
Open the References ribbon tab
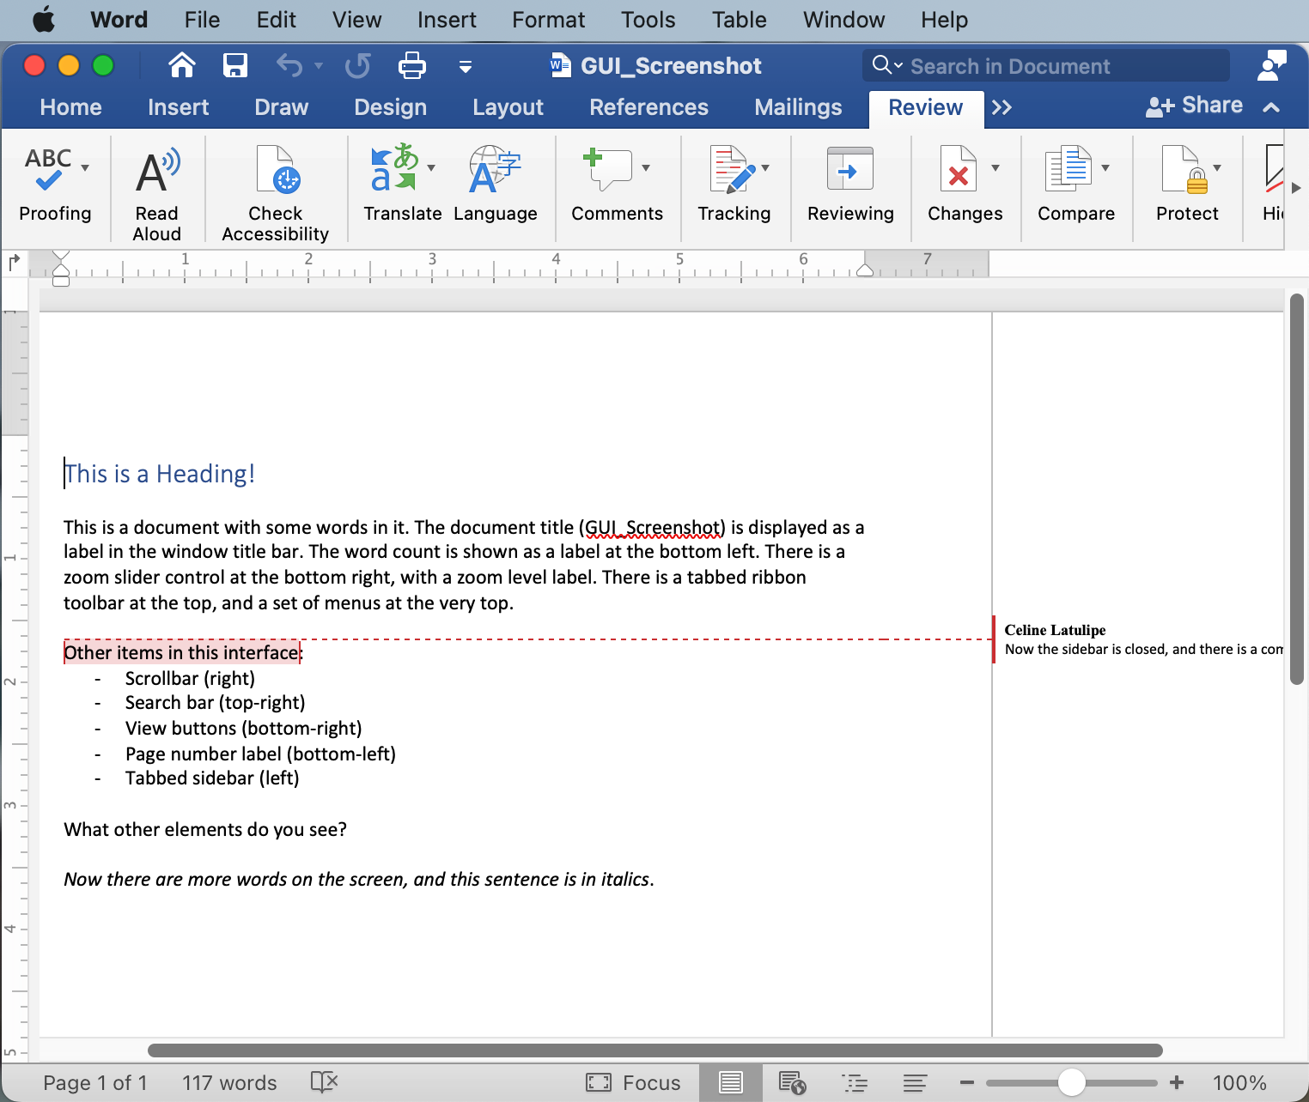[x=648, y=107]
